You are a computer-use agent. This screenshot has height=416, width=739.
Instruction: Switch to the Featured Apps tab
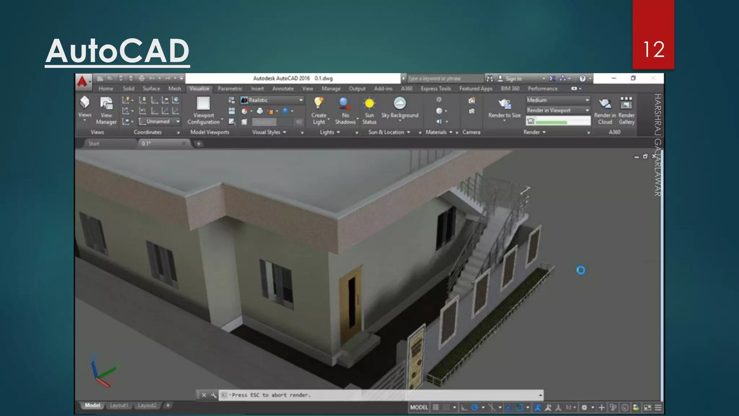(x=476, y=88)
